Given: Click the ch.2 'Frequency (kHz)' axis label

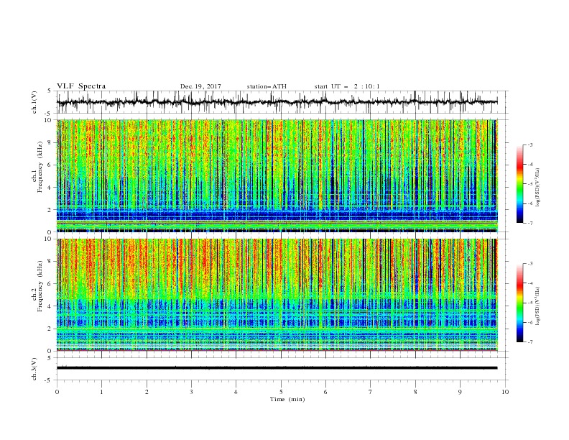Looking at the screenshot, I should [40, 286].
